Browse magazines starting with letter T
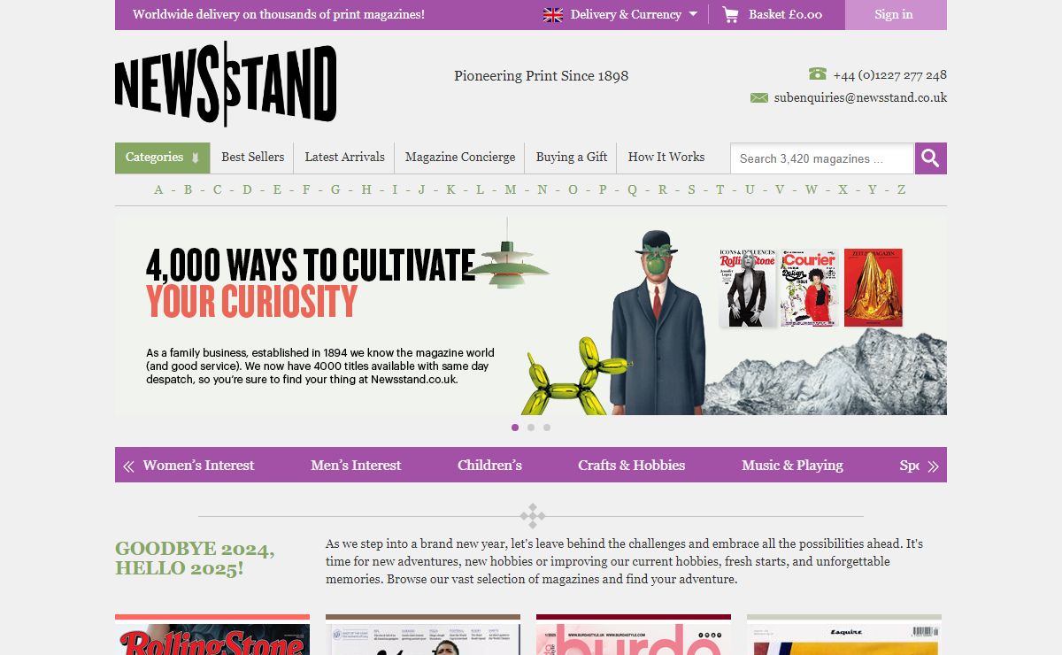This screenshot has height=655, width=1062. point(720,189)
